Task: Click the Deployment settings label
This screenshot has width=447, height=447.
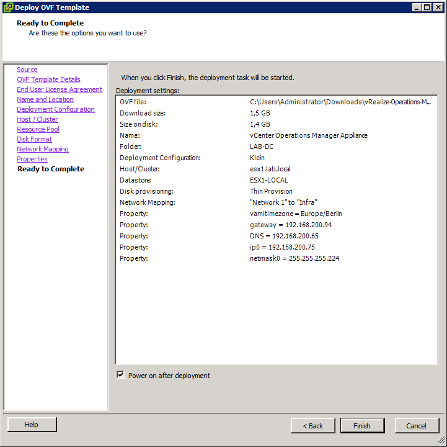Action: coord(148,91)
